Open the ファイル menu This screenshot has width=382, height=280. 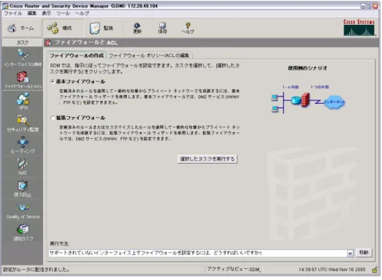point(13,13)
